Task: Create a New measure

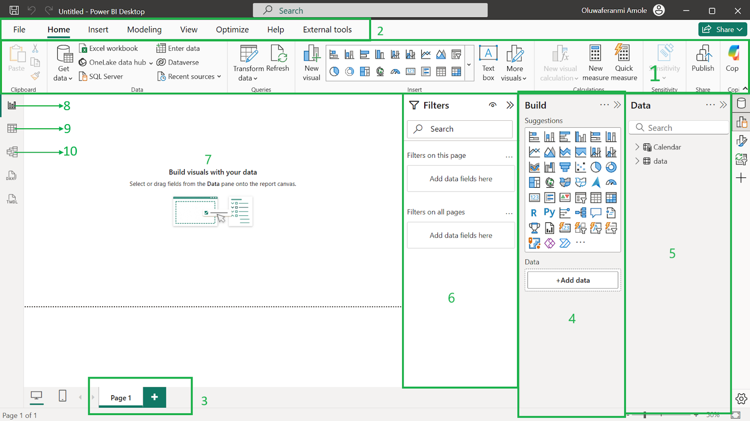Action: [x=595, y=63]
